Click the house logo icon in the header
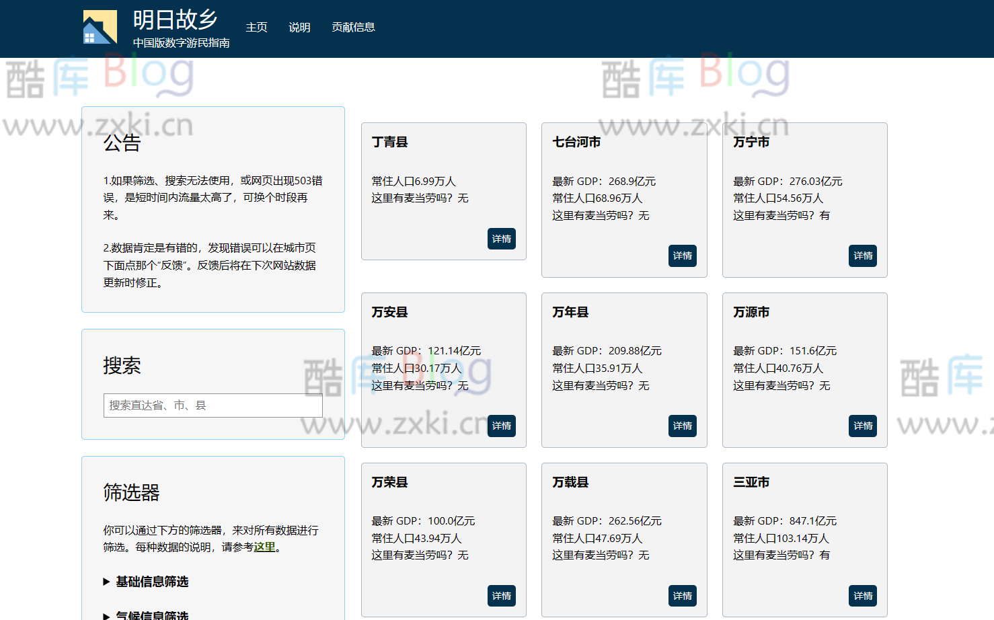The width and height of the screenshot is (994, 620). tap(100, 28)
